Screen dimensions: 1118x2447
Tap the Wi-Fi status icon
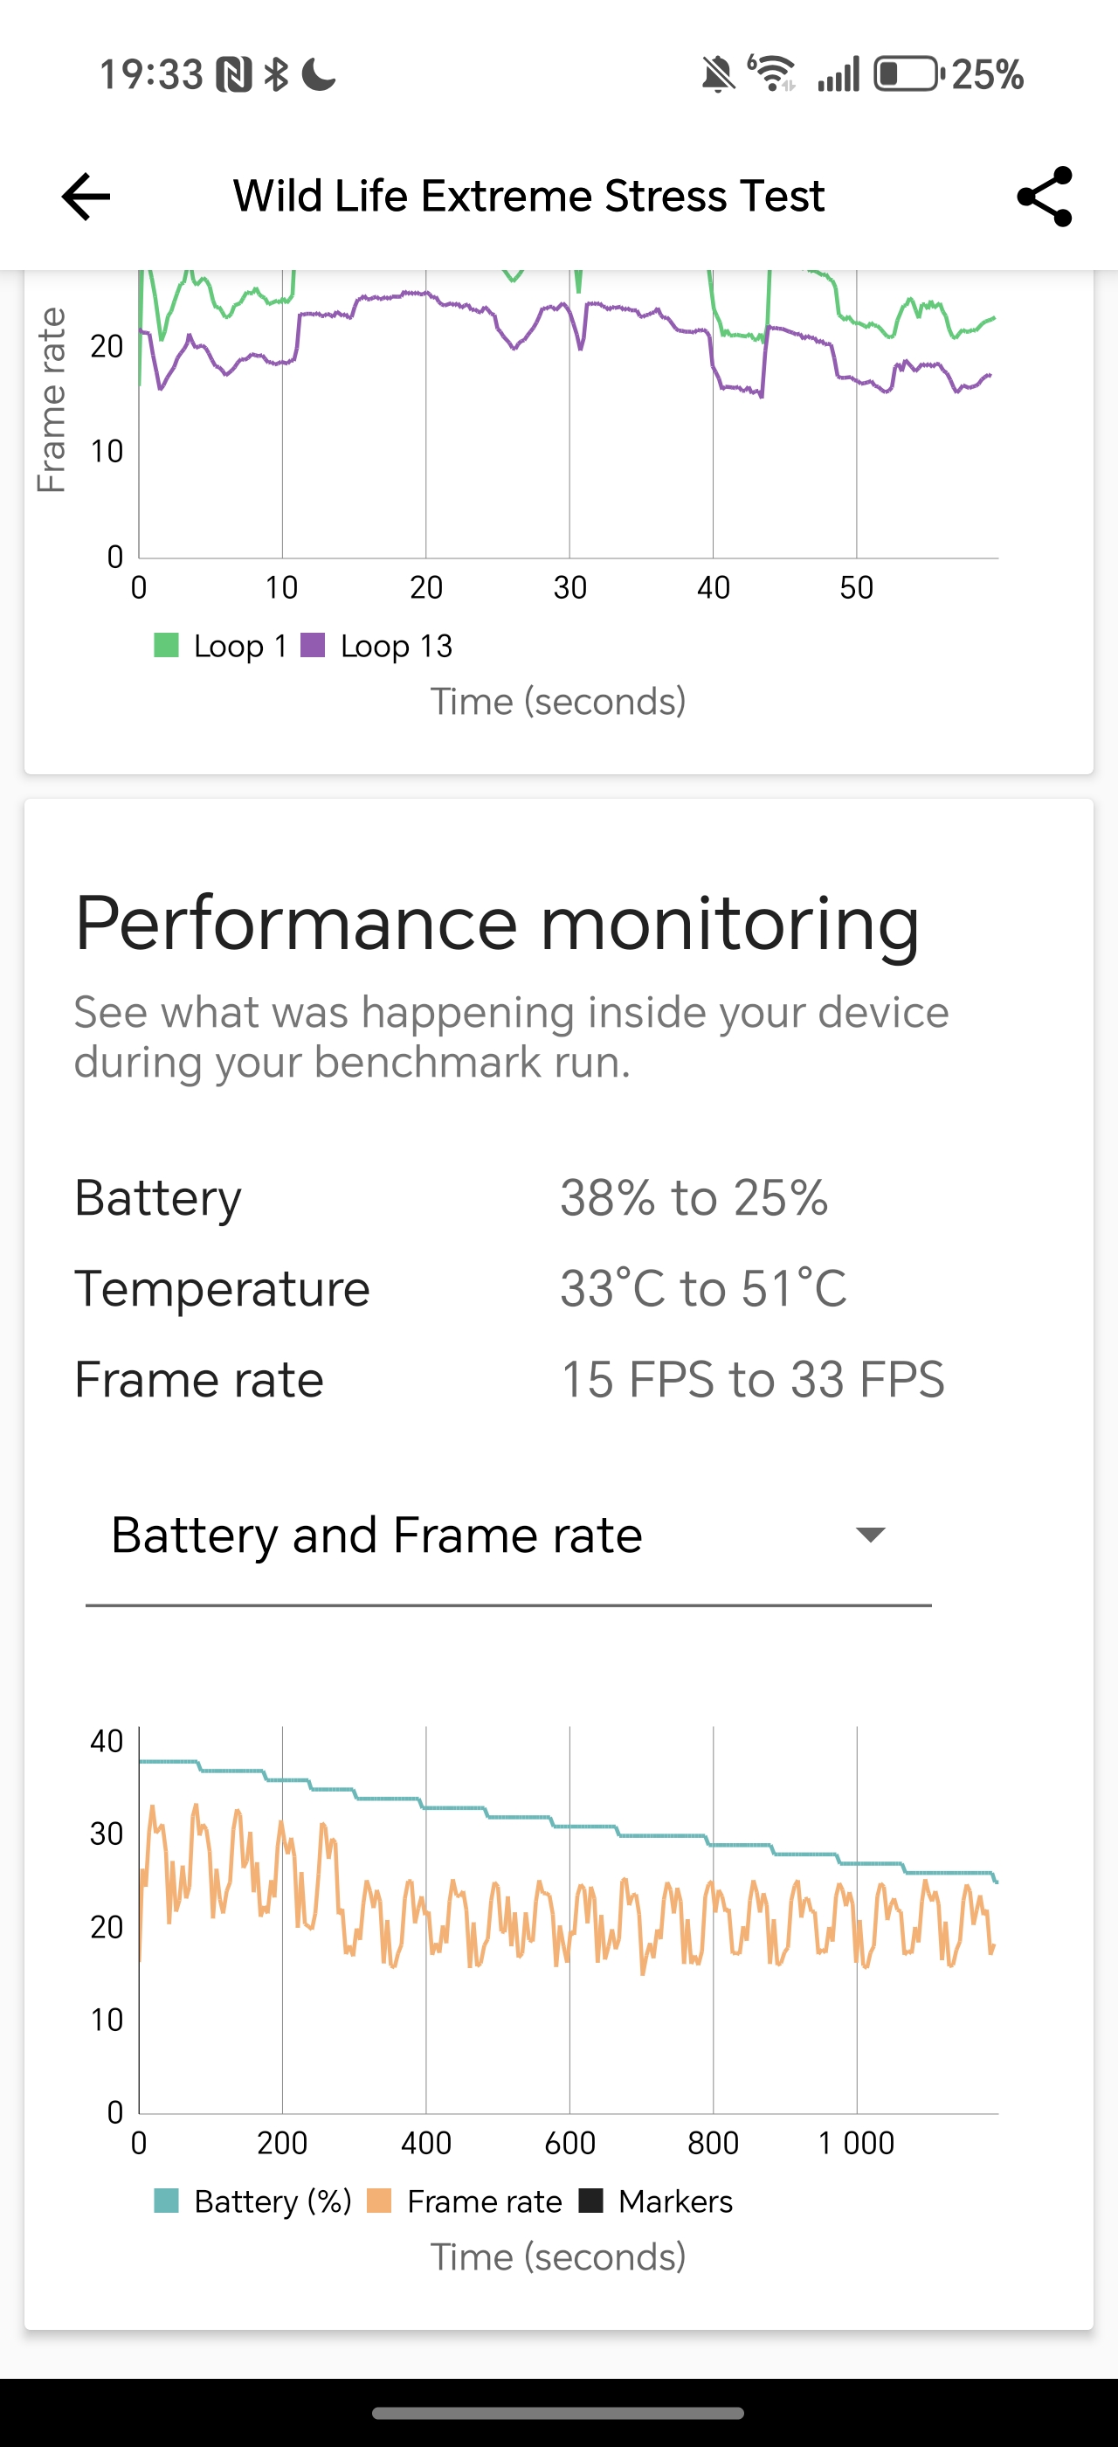tap(771, 73)
